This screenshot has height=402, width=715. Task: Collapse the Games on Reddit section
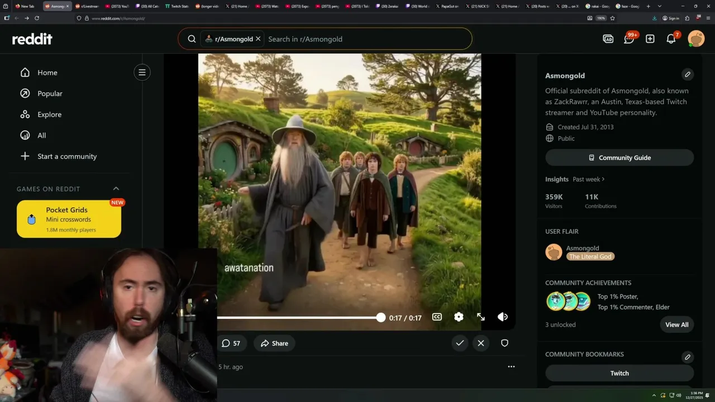(116, 189)
